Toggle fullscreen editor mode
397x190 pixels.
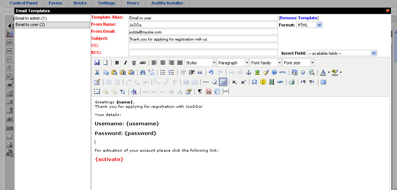pos(323,82)
